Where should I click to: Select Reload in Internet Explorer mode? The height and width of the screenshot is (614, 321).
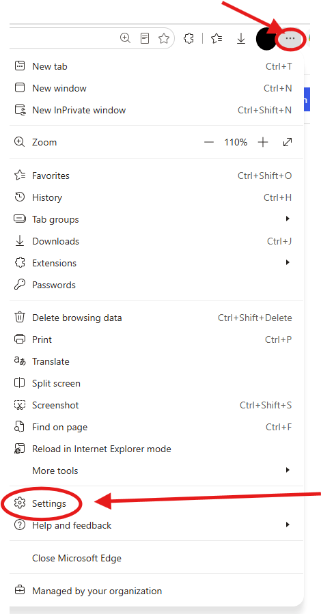156,449
